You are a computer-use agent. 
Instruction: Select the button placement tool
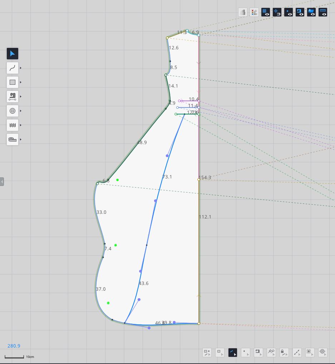coord(13,111)
